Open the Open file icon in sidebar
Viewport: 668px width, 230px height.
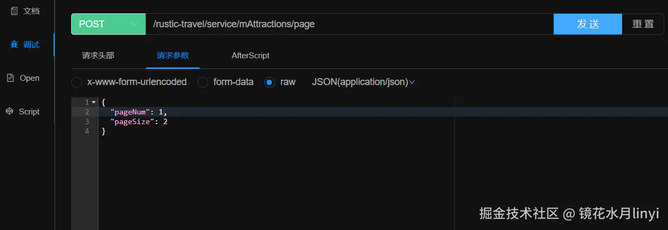coord(10,78)
